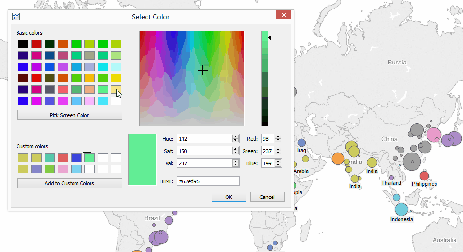Select the first yellow custom color swatch

[23, 158]
